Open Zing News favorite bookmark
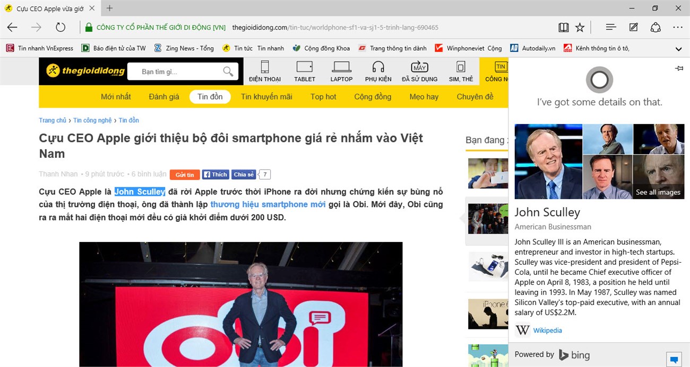This screenshot has width=690, height=367. point(184,48)
